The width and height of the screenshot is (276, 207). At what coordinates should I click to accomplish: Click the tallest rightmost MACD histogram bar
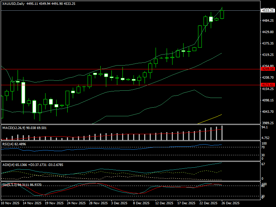click(222, 133)
